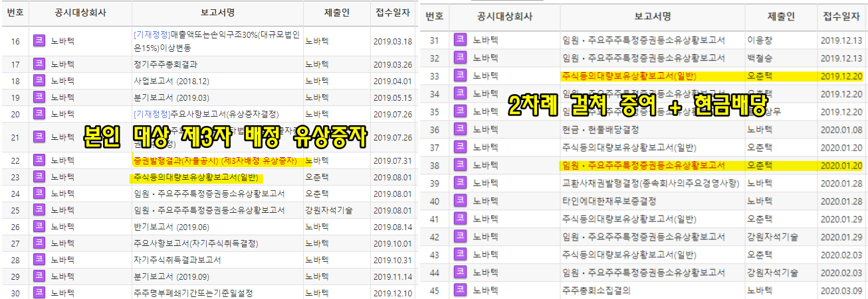
Task: Click the purple 코 market icon in row 32
Action: [459, 56]
